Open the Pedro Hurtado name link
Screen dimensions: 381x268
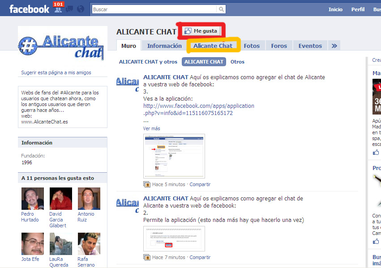[x=30, y=217]
